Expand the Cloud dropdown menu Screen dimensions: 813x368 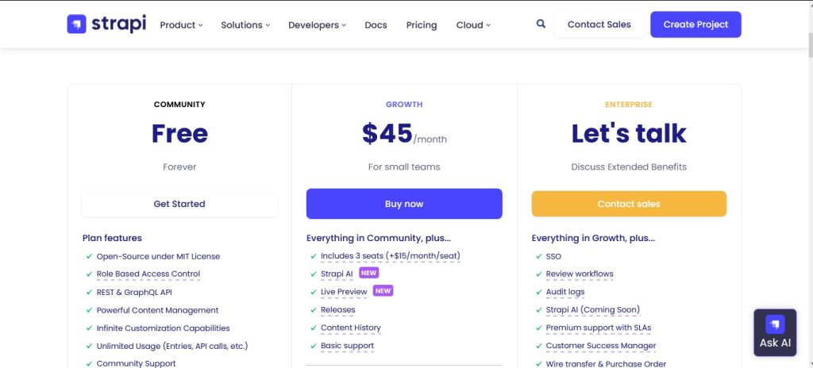[473, 25]
